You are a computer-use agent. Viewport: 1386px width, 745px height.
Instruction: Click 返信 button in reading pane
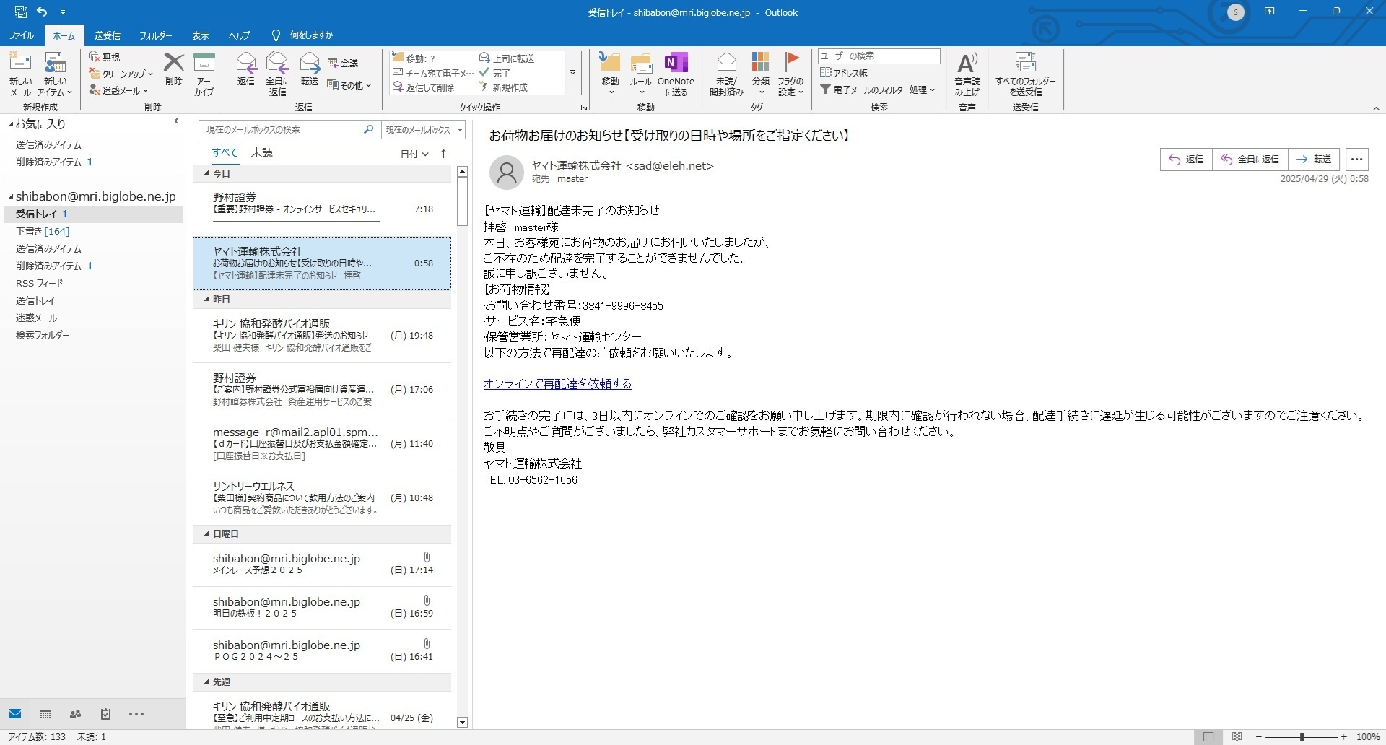pos(1186,160)
